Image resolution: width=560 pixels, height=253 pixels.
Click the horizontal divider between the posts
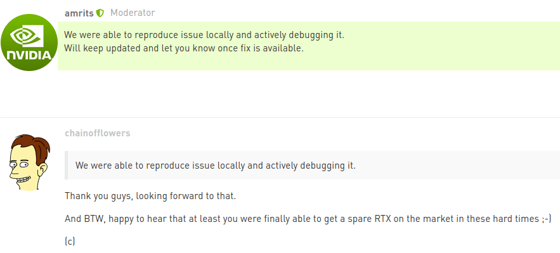coord(280,117)
